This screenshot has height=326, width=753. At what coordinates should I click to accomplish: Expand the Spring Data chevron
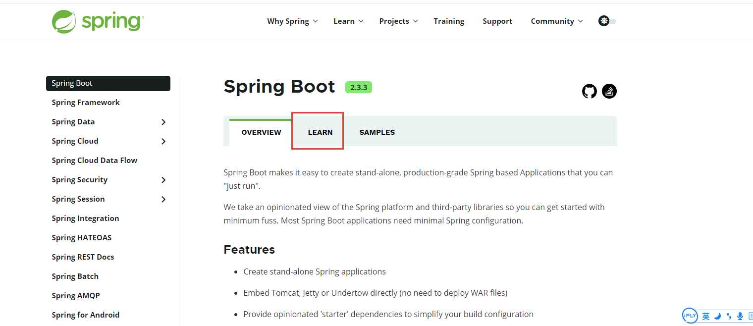(x=163, y=122)
